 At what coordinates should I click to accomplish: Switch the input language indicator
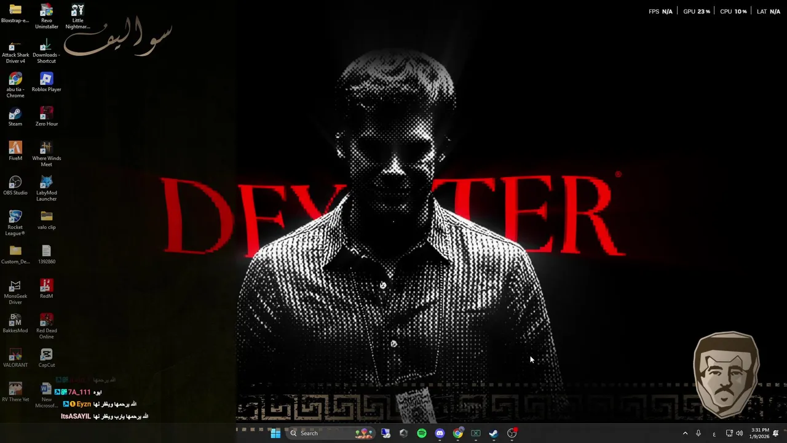714,434
